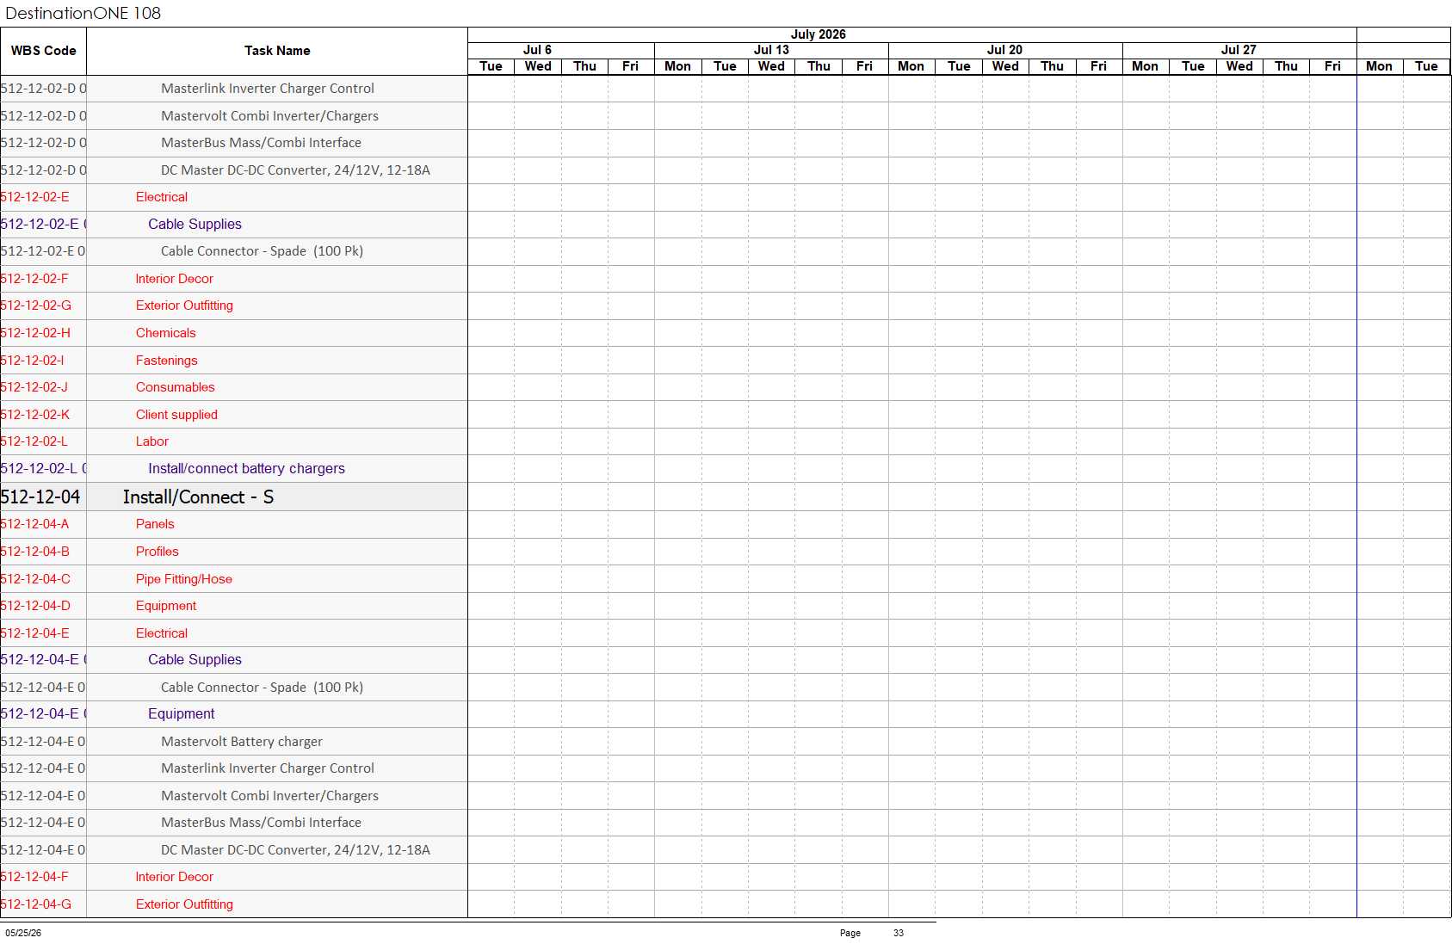1452x944 pixels.
Task: Click the 05/25/26 footer date
Action: point(23,933)
